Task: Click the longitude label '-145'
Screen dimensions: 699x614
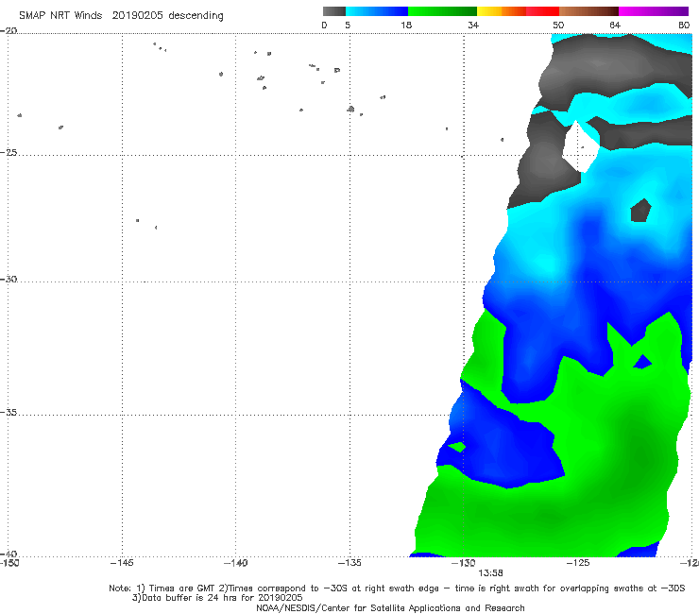Action: pos(122,563)
